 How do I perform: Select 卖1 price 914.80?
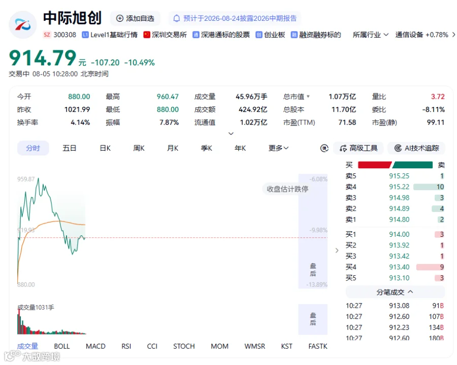coord(399,220)
